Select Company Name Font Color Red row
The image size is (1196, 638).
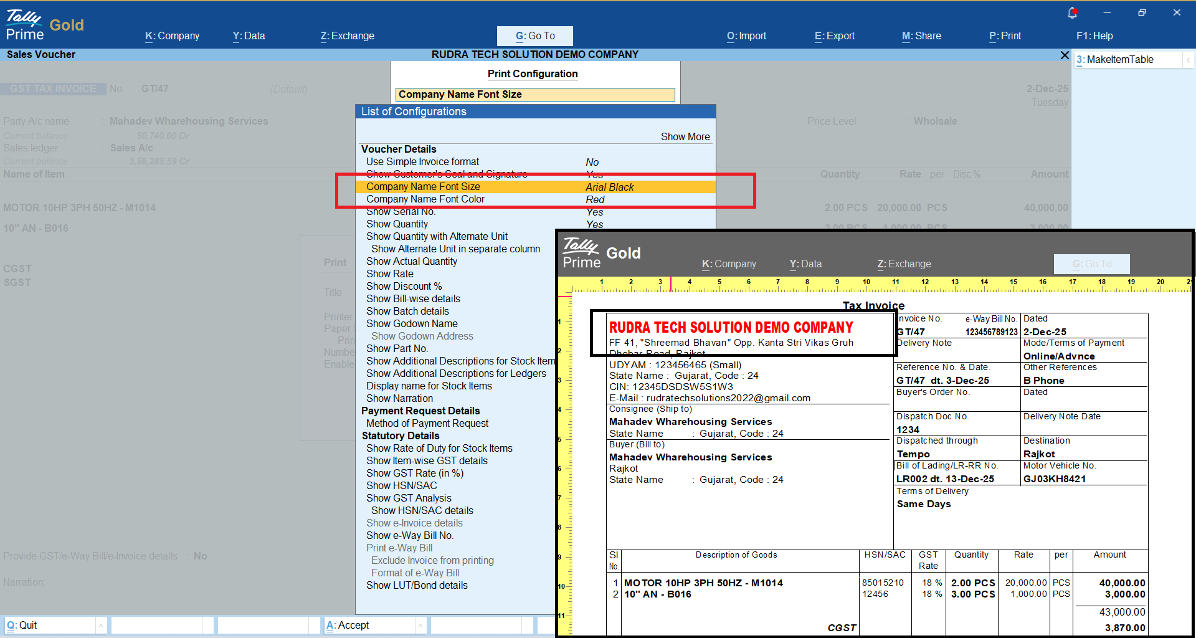tap(425, 199)
